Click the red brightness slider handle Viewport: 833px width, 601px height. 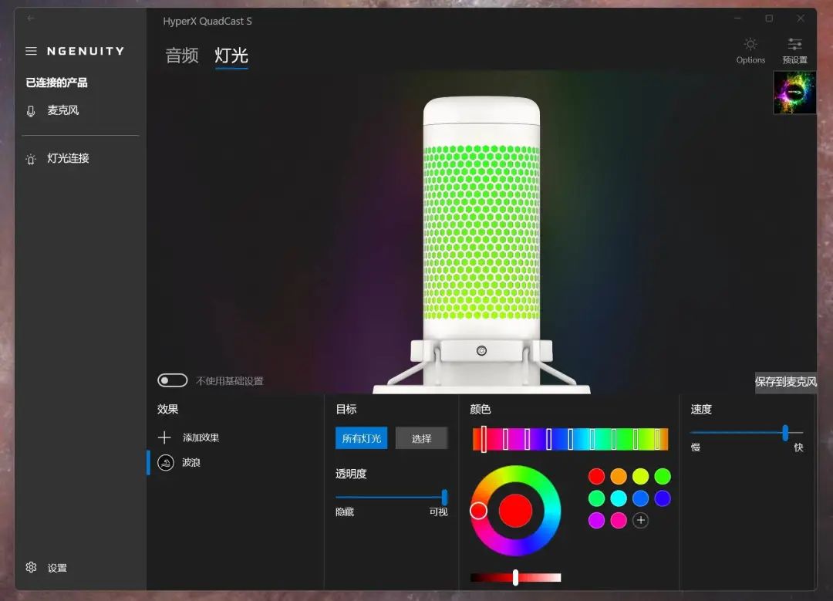[515, 577]
